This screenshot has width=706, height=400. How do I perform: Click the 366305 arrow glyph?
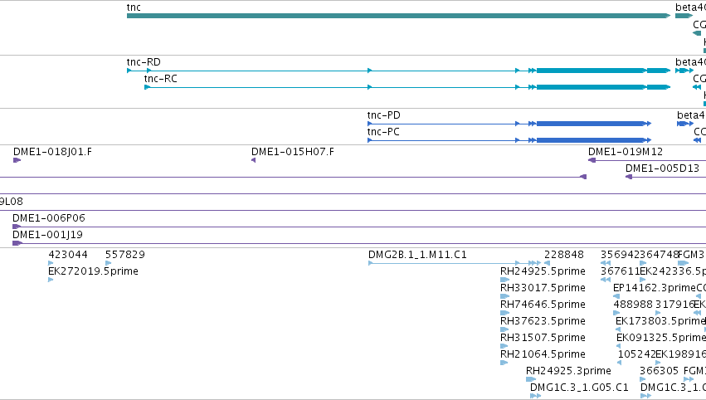[643, 379]
